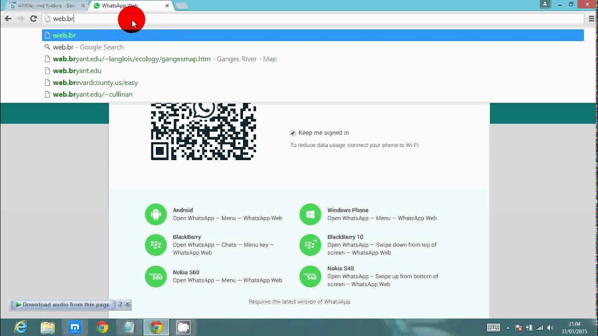Click the Nokia S60 heading text
This screenshot has width=598, height=336.
tap(186, 273)
